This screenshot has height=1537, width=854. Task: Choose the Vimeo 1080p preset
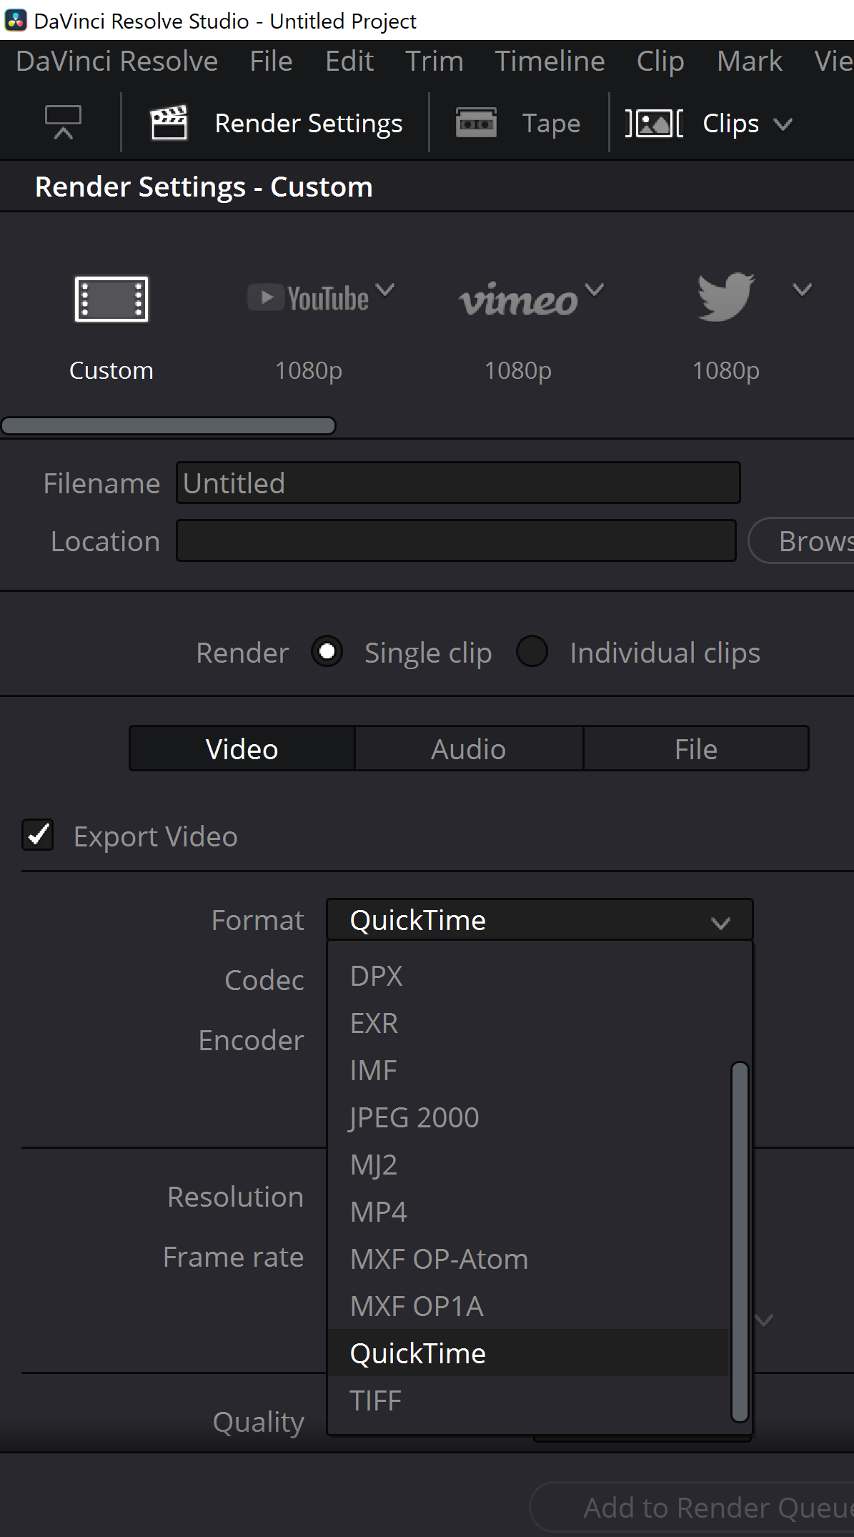(518, 300)
